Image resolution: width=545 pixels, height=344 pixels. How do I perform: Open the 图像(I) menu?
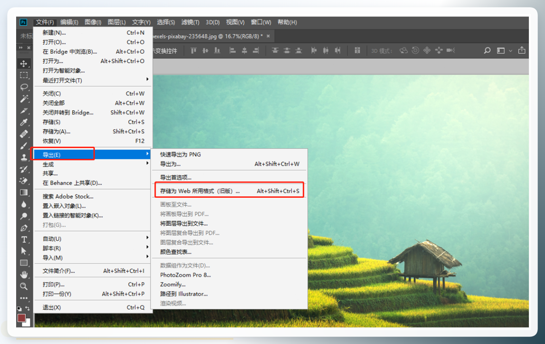tap(93, 22)
